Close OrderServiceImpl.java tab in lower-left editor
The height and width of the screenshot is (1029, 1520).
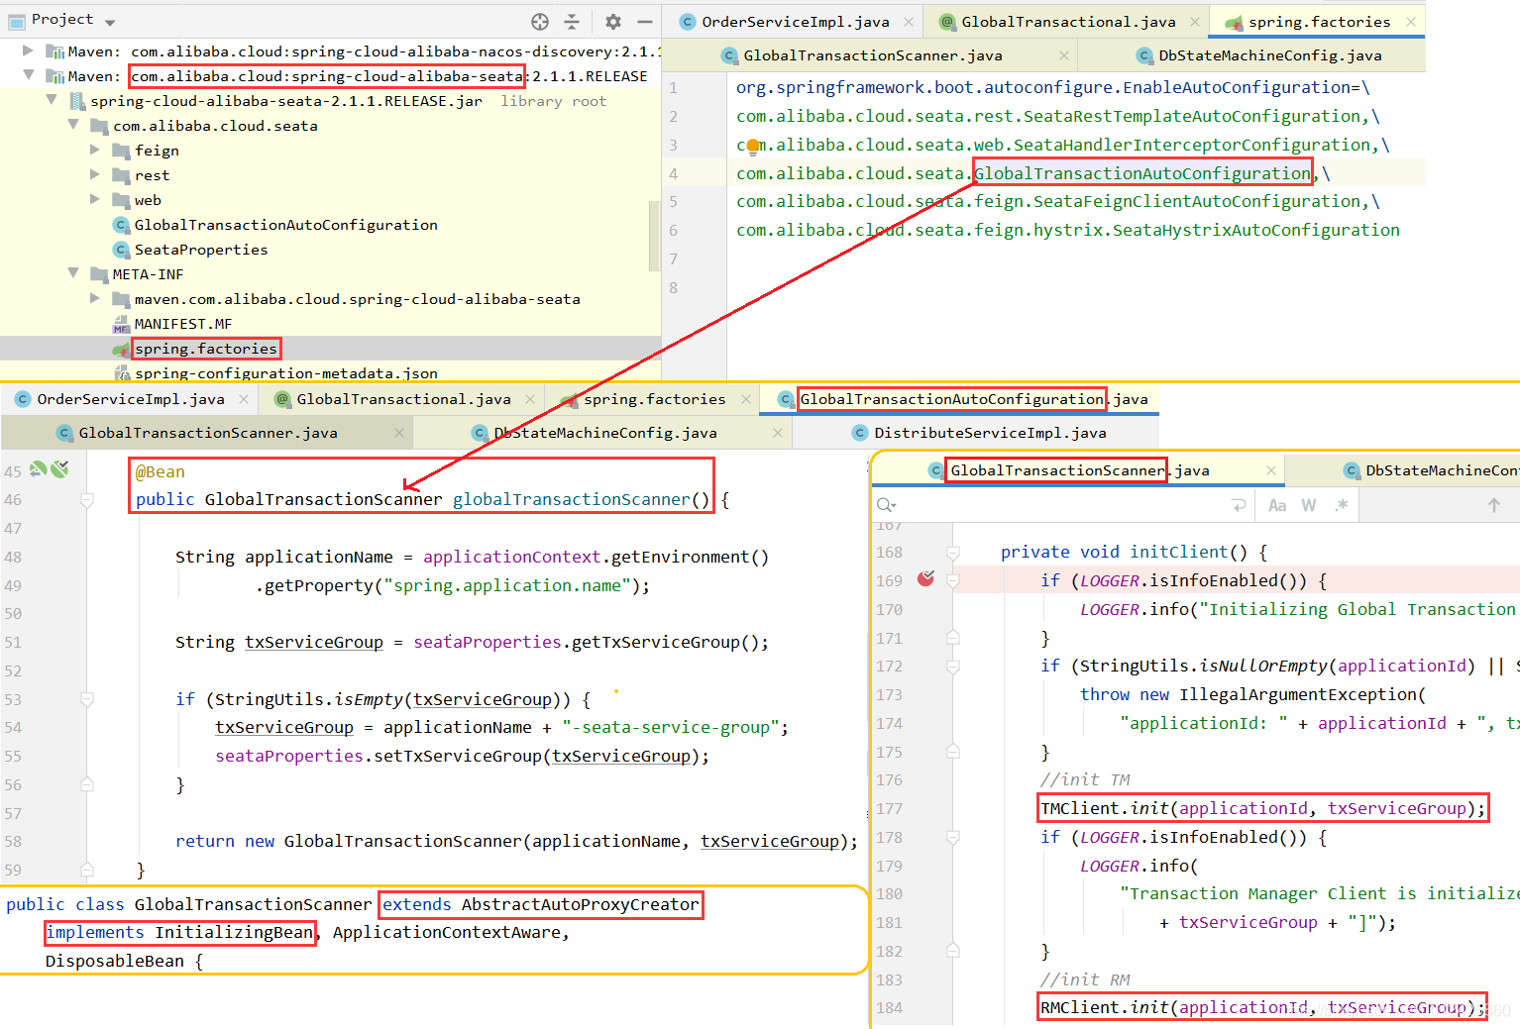[x=244, y=399]
